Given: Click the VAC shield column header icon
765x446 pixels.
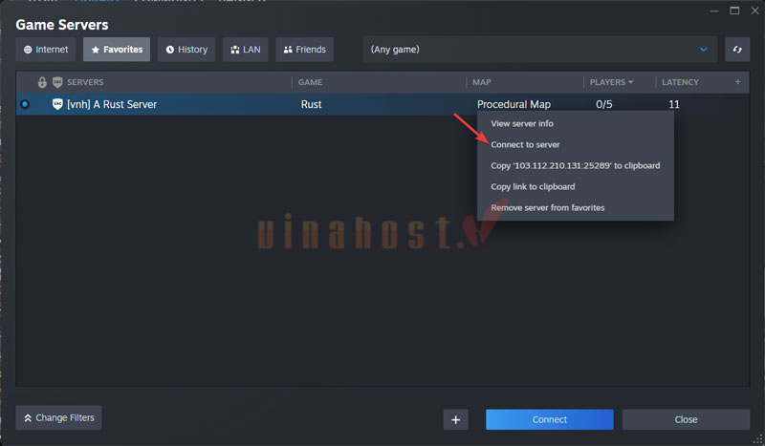Looking at the screenshot, I should (57, 83).
